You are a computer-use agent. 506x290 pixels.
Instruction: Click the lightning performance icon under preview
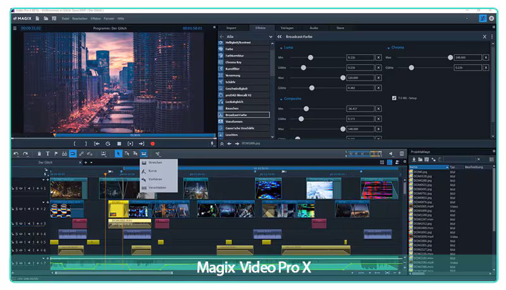pyautogui.click(x=213, y=144)
